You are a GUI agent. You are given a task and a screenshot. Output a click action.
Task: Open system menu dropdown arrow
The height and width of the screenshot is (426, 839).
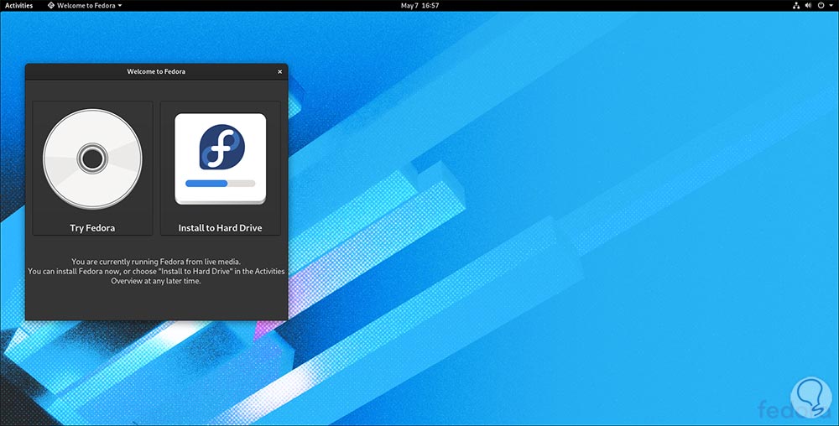click(831, 5)
